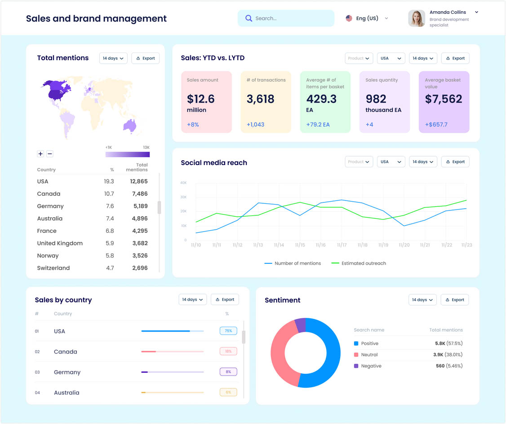
Task: Select the Sales amount card
Action: click(x=206, y=102)
